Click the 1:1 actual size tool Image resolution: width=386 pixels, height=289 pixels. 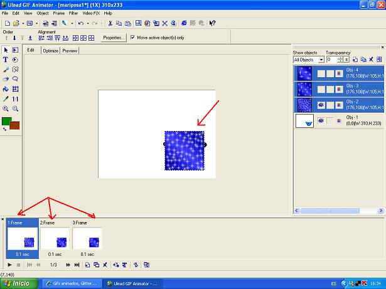(x=15, y=99)
